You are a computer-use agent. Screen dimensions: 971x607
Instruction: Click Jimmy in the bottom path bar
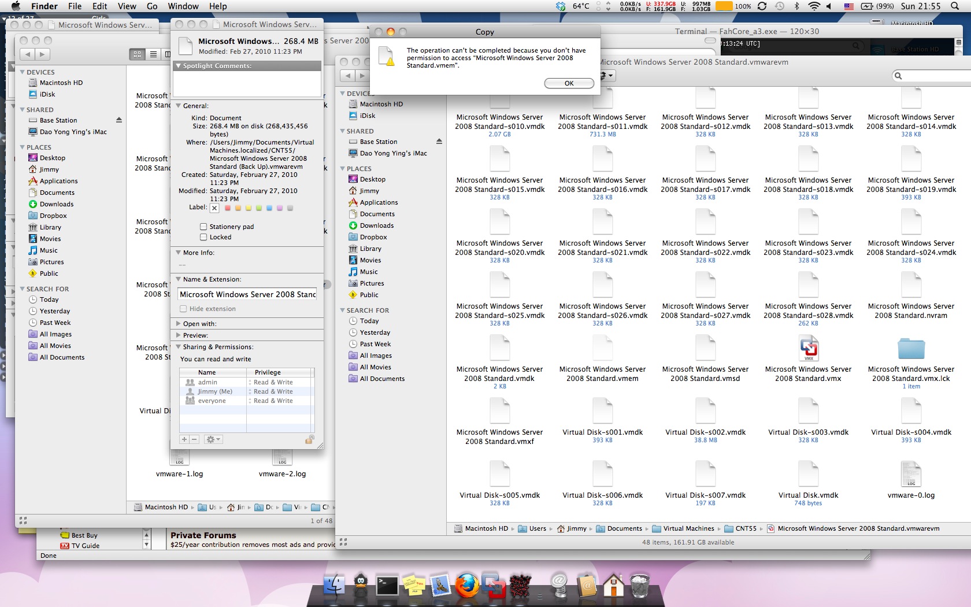571,528
